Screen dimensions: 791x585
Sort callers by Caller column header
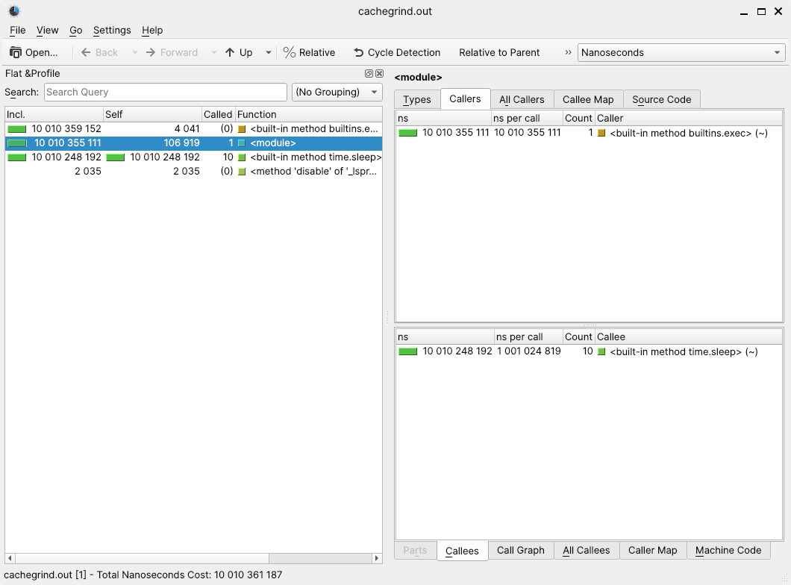point(689,118)
